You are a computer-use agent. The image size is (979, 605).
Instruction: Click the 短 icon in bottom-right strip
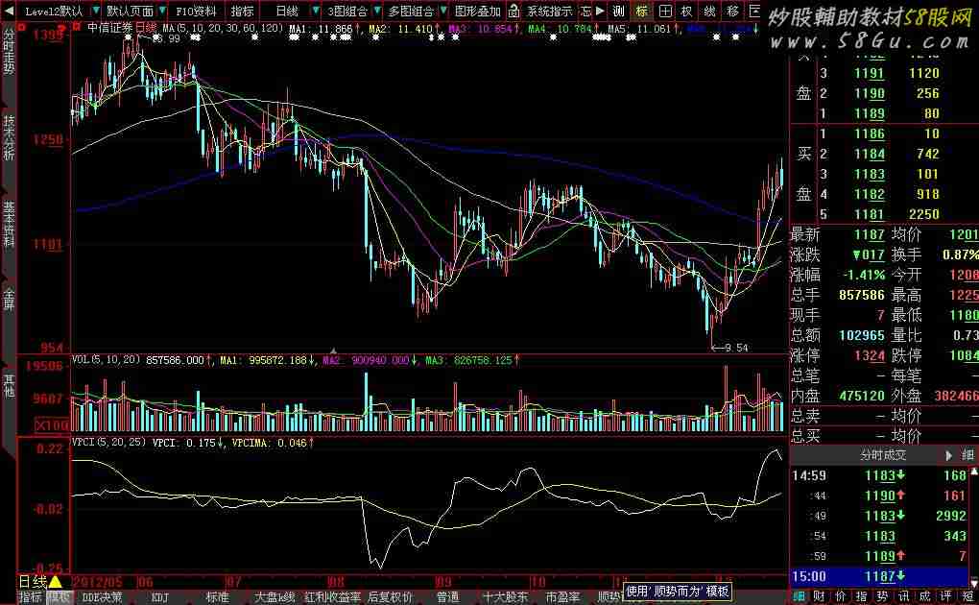pyautogui.click(x=968, y=597)
